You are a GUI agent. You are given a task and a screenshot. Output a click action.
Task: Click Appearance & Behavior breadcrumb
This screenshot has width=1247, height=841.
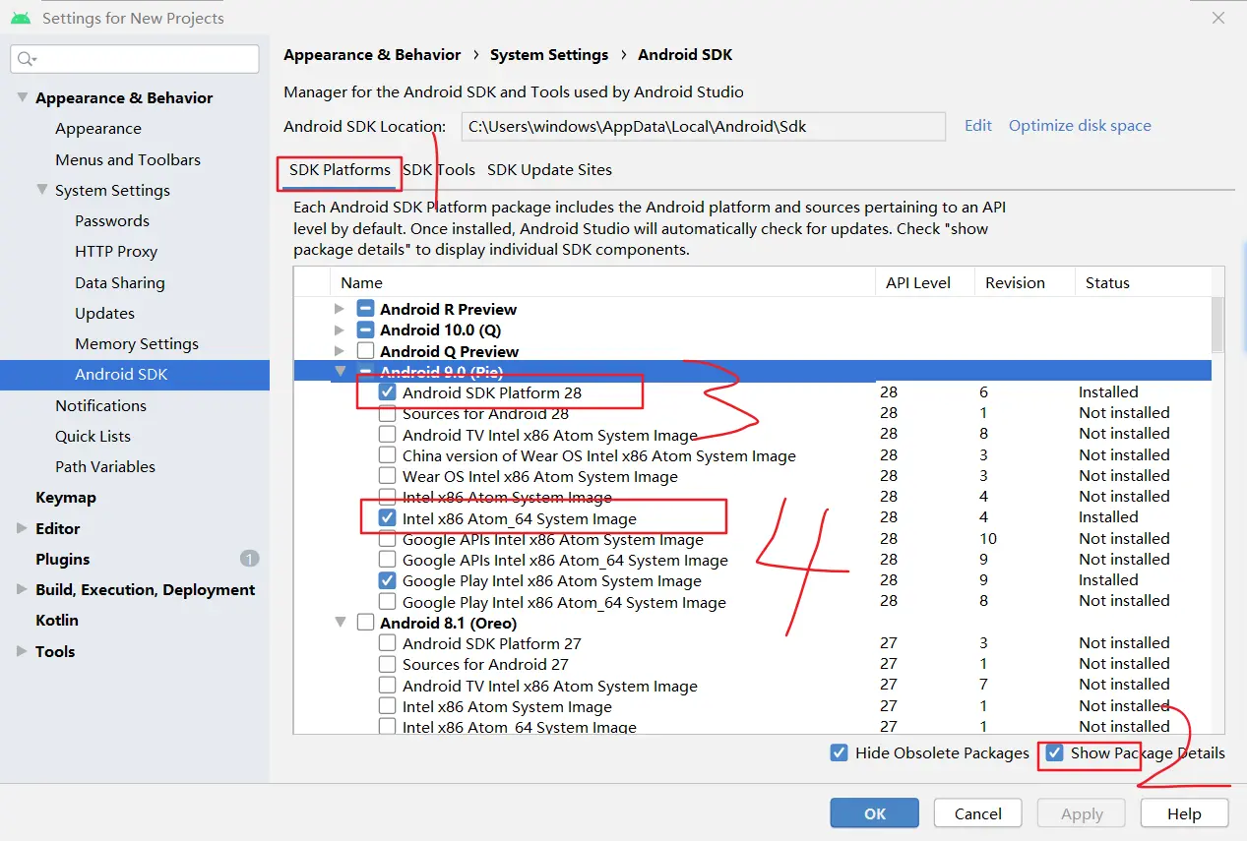coord(372,55)
